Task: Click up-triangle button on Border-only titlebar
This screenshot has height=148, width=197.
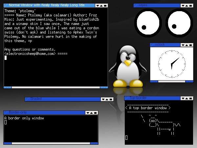Action: [x=92, y=113]
